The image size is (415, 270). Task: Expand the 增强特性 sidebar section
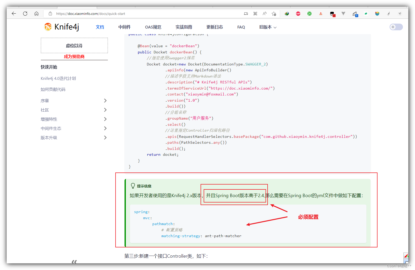tap(105, 119)
